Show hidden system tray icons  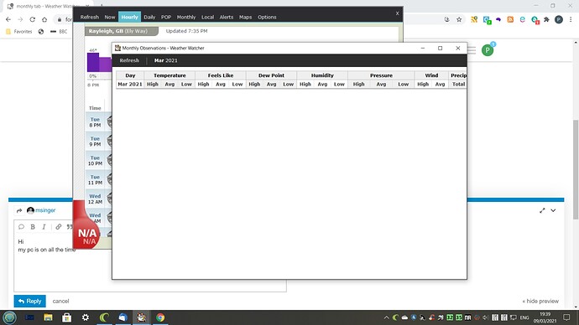click(x=386, y=317)
